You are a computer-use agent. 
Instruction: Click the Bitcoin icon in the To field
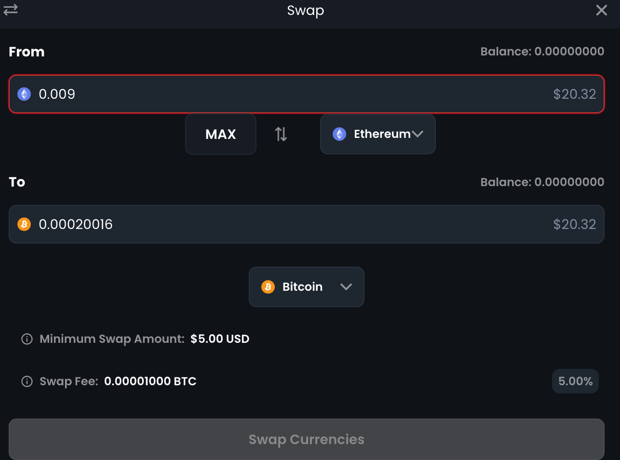point(24,224)
